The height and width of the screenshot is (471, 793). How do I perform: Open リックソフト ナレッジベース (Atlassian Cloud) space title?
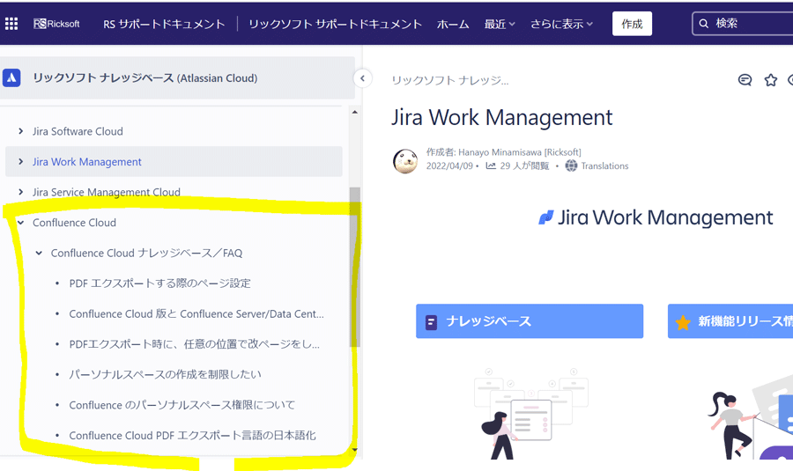(x=145, y=77)
